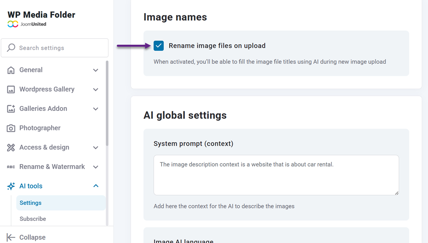Disable Rename image files on upload
The height and width of the screenshot is (243, 428).
(158, 46)
